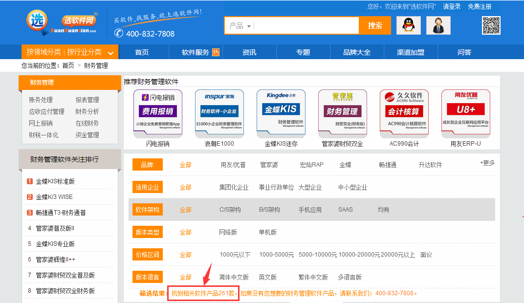Open ranked item 管家婆辉煌II++
This screenshot has width=524, height=303.
point(55,260)
